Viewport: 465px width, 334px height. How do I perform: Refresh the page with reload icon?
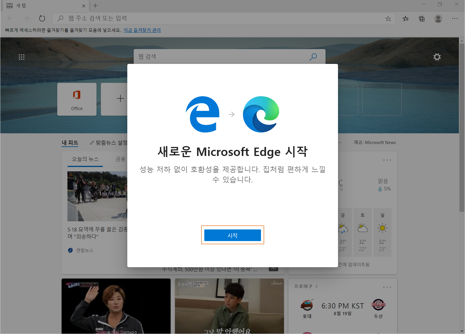point(42,19)
